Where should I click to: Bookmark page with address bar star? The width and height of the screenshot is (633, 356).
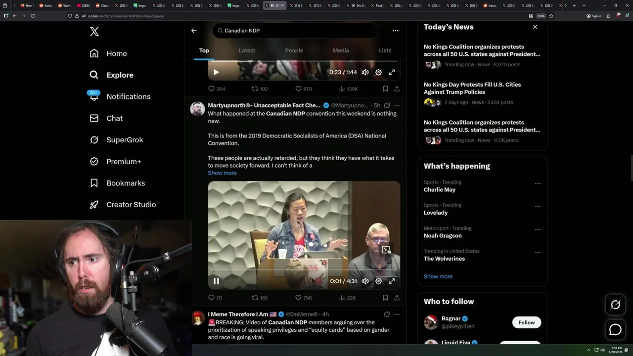(x=551, y=16)
